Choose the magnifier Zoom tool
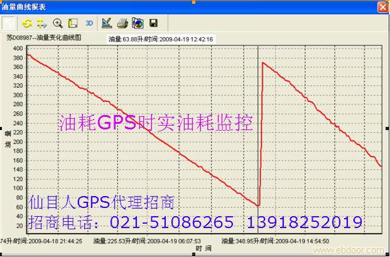Screen dimensions: 390x257 coord(58,24)
